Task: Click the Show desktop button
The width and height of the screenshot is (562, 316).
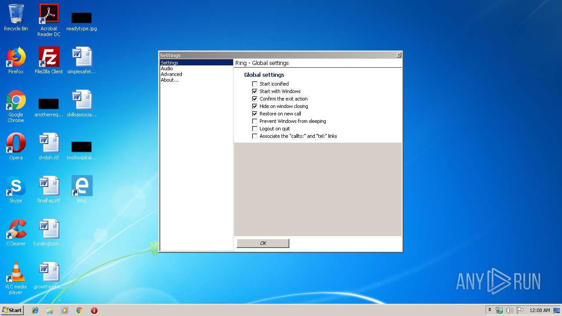Action: [x=557, y=310]
